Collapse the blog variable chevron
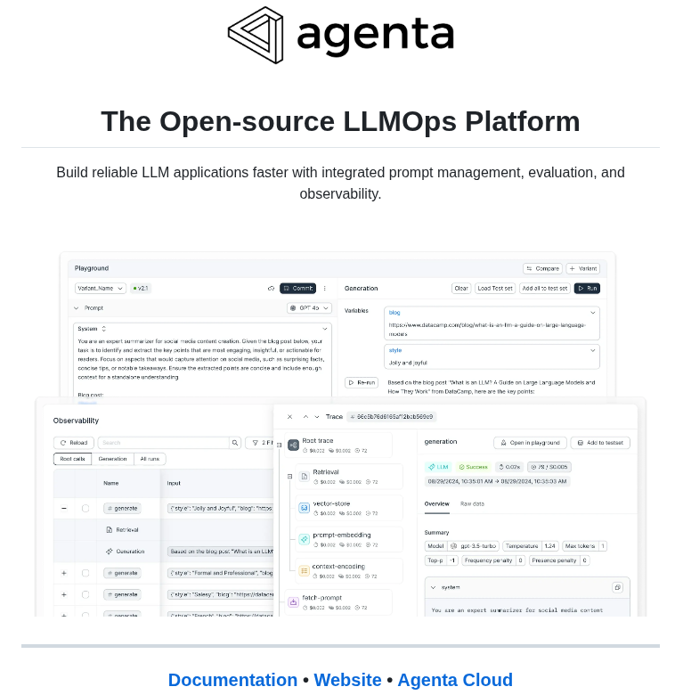The width and height of the screenshot is (683, 695). coord(593,313)
